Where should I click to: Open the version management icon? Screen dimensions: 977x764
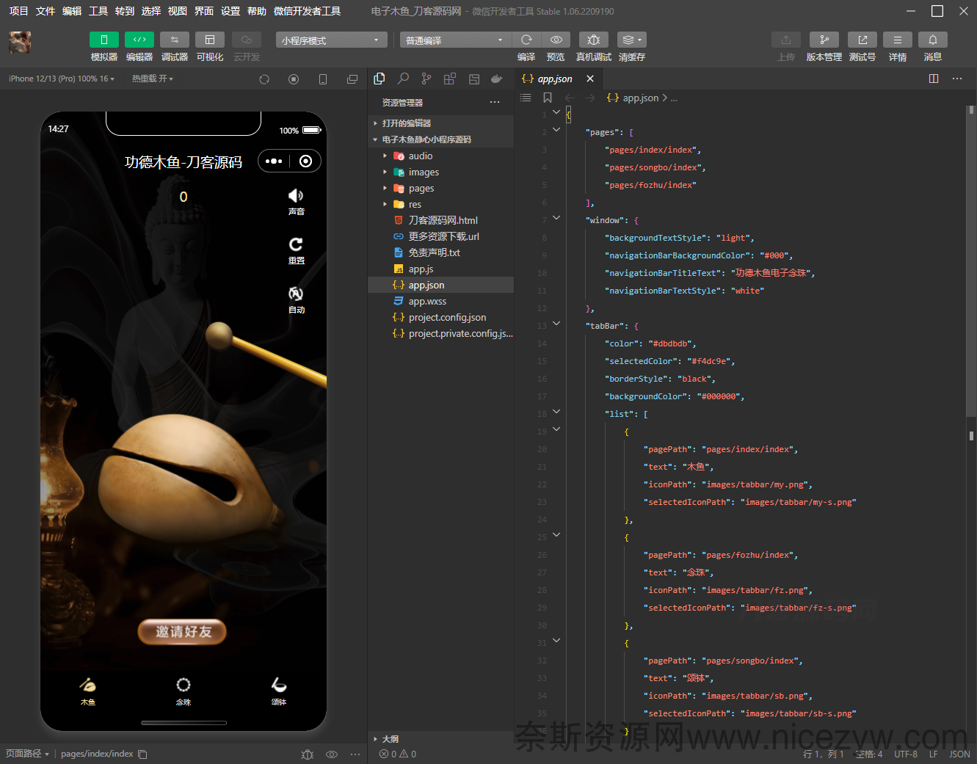click(x=824, y=40)
